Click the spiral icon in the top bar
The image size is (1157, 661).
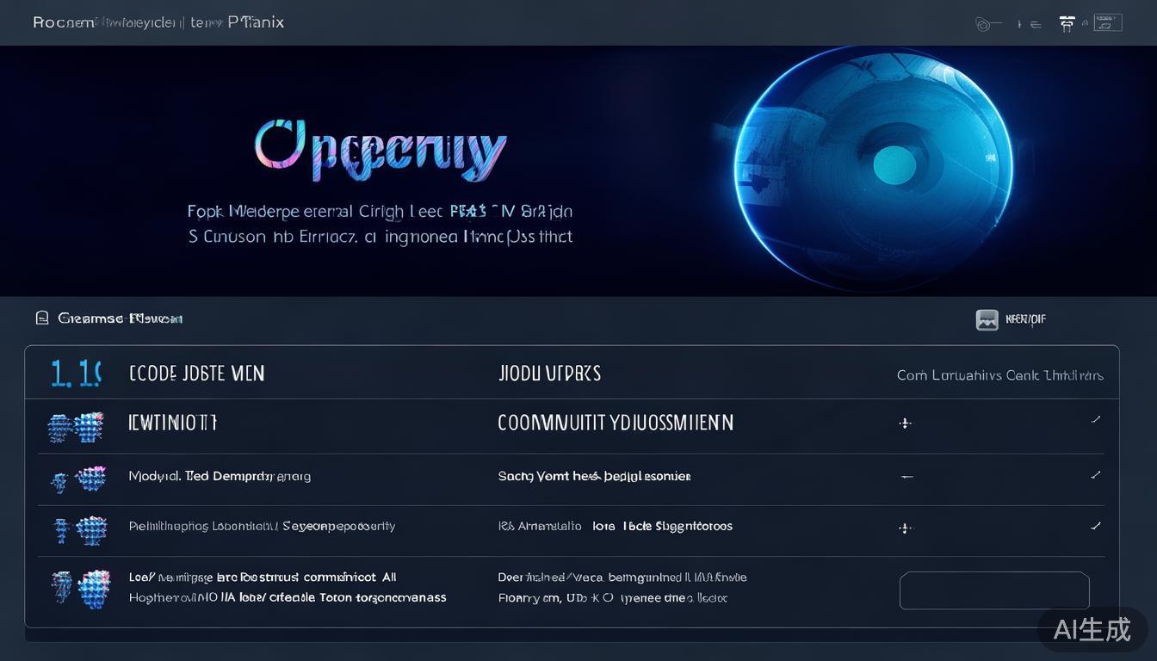[x=982, y=24]
